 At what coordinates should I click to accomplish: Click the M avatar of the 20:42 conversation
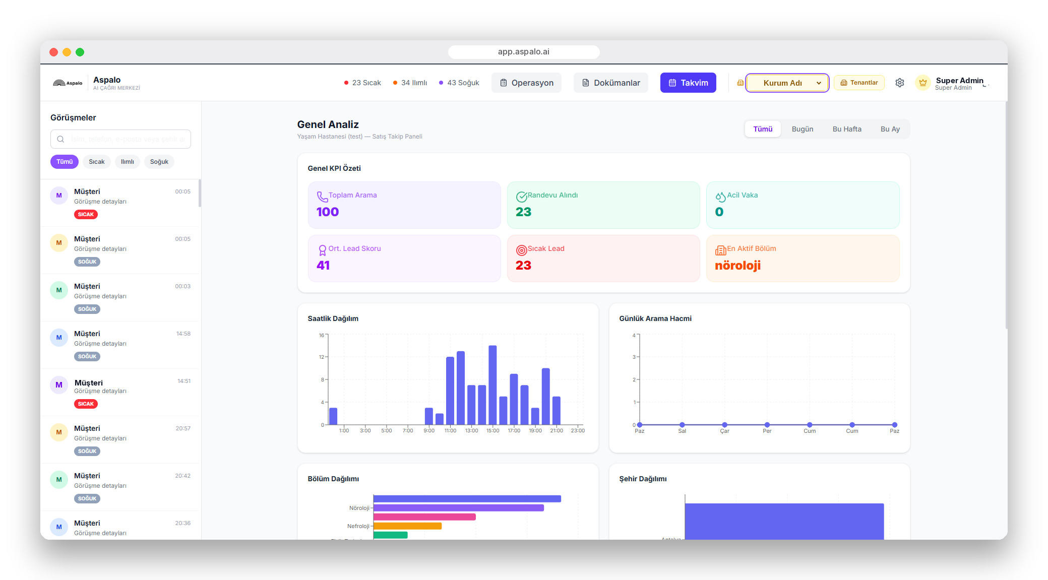tap(59, 480)
